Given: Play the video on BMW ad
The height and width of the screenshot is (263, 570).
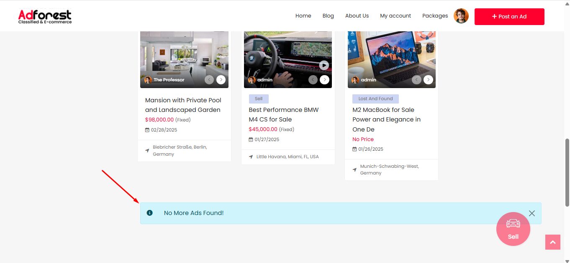Looking at the screenshot, I should click(324, 65).
